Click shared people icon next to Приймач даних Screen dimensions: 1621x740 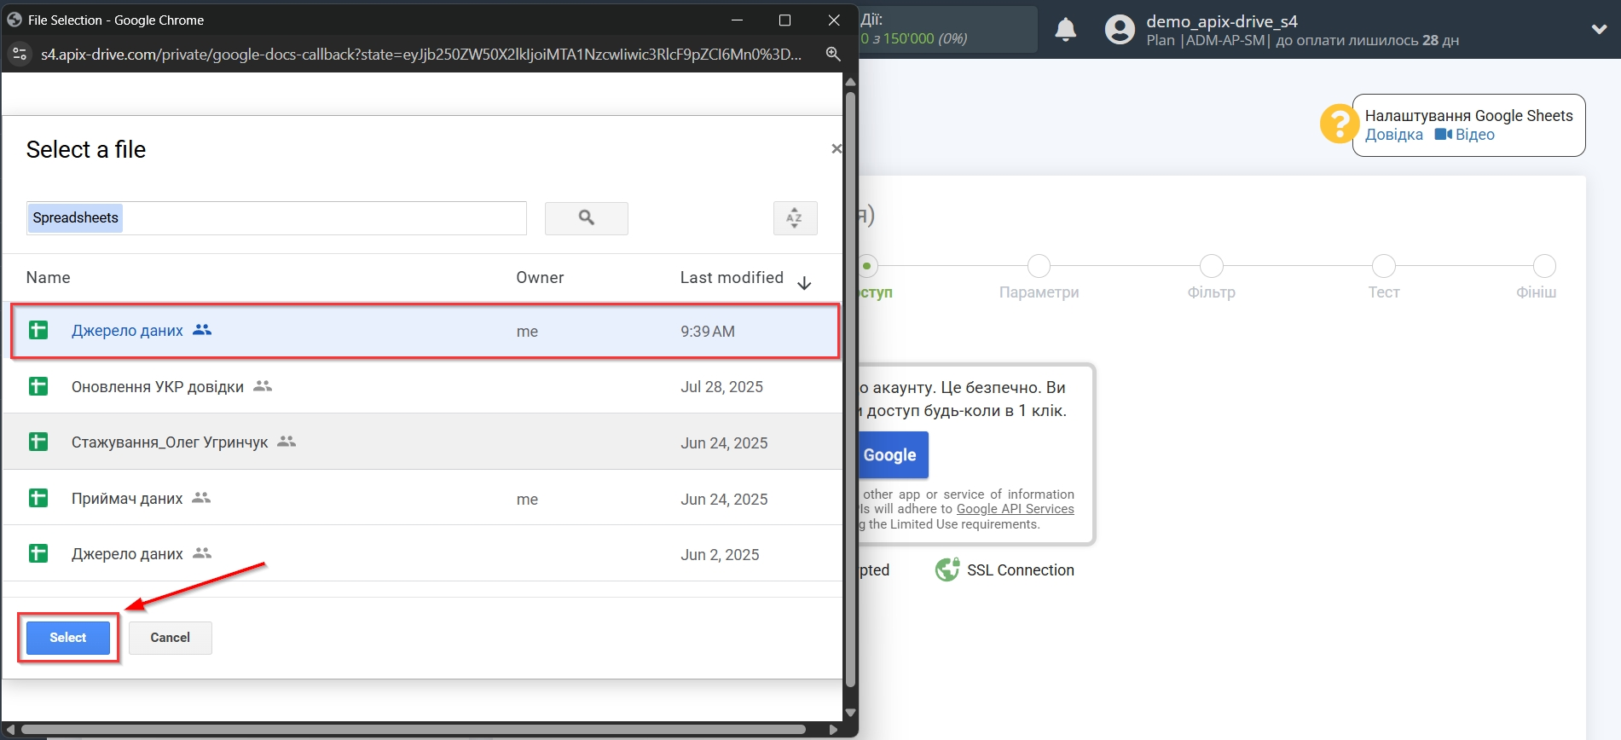pyautogui.click(x=201, y=497)
